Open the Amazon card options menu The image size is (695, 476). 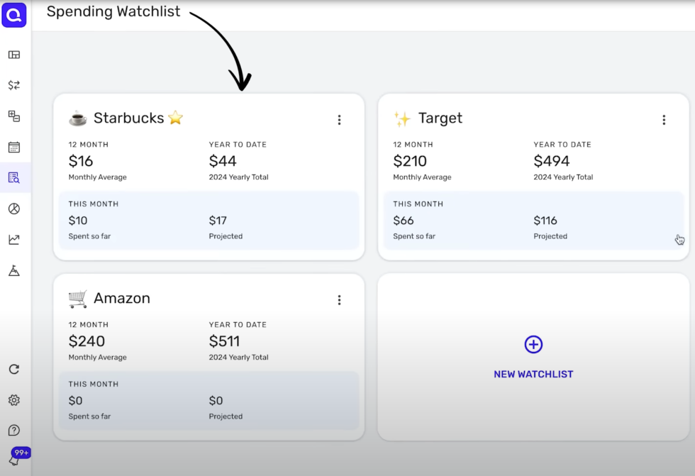(339, 300)
